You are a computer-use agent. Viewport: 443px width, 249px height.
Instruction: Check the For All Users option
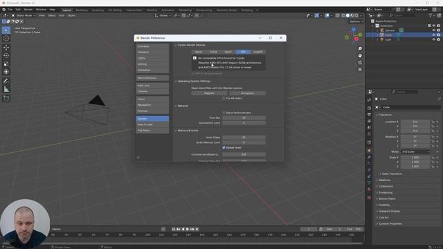pyautogui.click(x=224, y=98)
